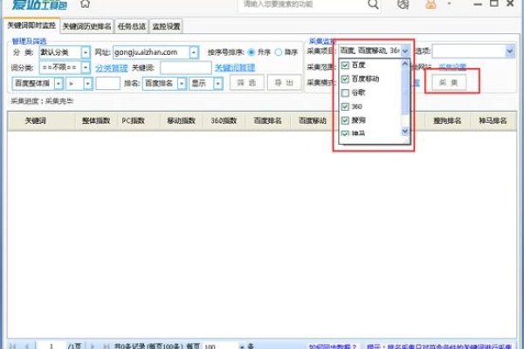Click the index value input box
The height and width of the screenshot is (349, 524).
pos(107,83)
